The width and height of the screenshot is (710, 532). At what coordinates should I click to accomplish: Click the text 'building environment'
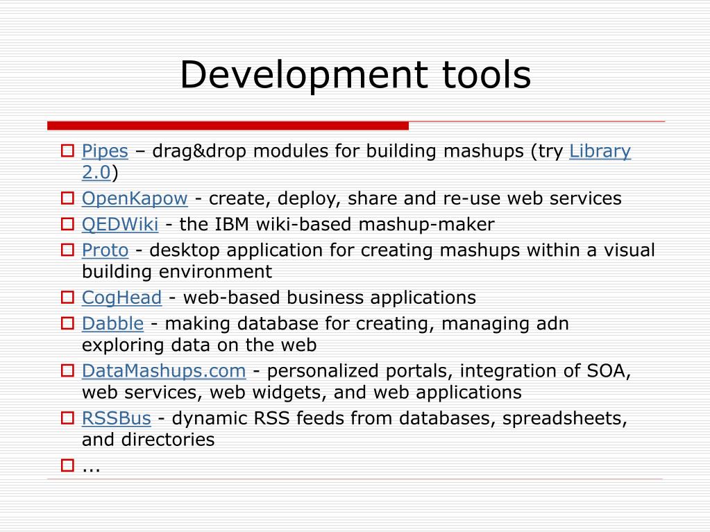point(177,271)
